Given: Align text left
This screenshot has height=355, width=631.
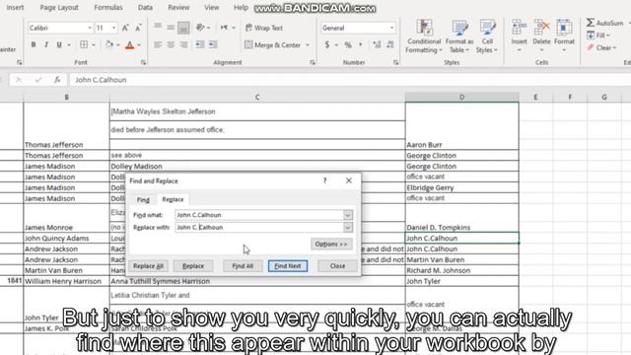Looking at the screenshot, I should [x=158, y=44].
